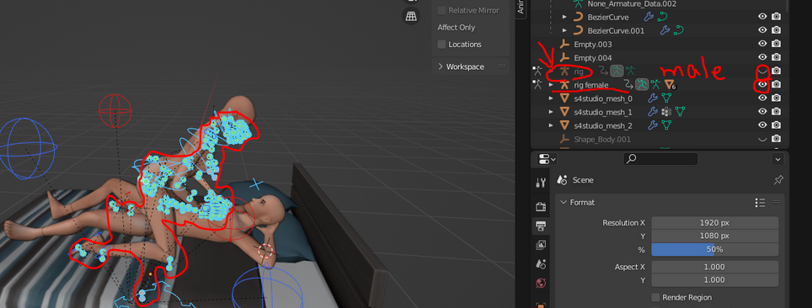Open the Output properties tab
The image size is (812, 308).
[x=541, y=226]
